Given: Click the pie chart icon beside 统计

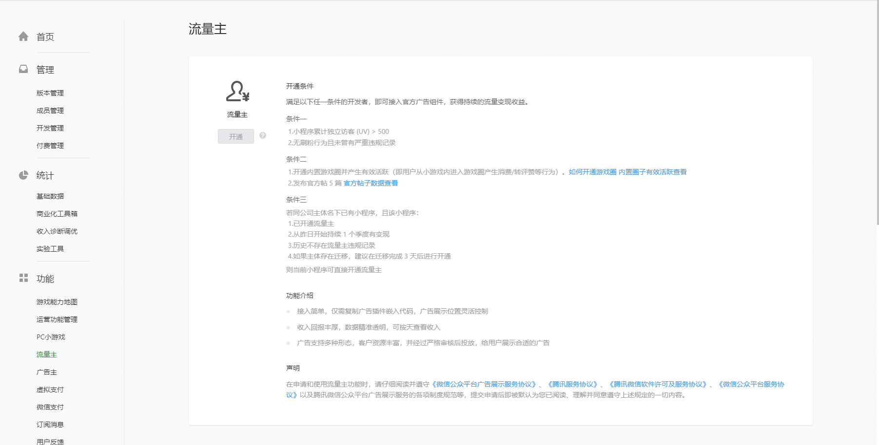Looking at the screenshot, I should coord(23,175).
